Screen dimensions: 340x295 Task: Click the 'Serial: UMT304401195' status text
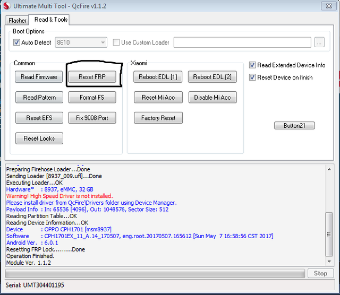coord(35,285)
